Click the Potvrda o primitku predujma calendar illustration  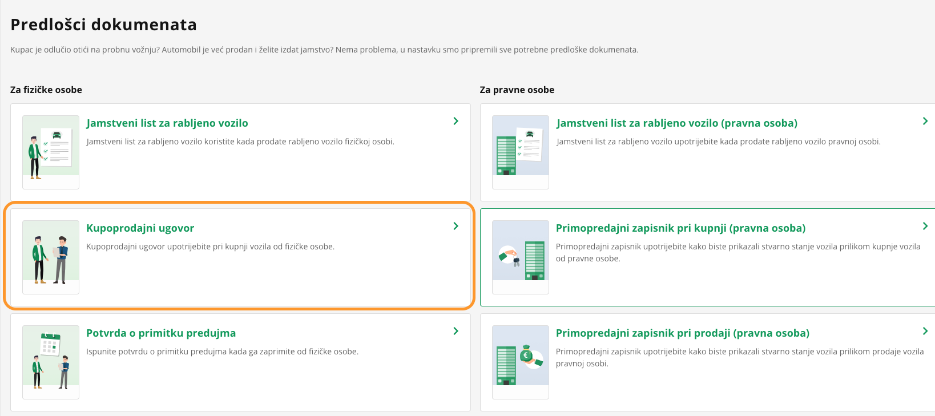point(51,362)
